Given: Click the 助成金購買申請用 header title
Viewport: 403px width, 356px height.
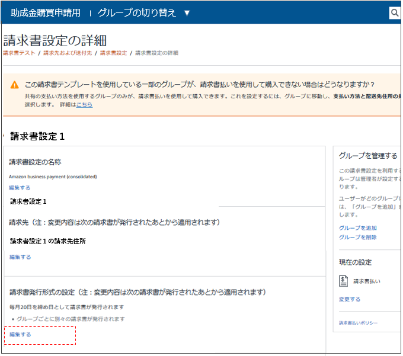Looking at the screenshot, I should click(x=46, y=12).
